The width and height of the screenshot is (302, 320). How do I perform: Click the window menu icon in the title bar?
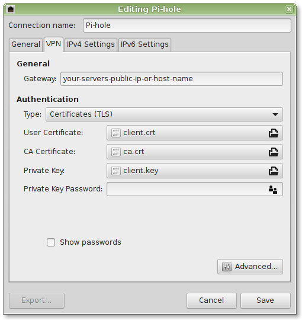click(11, 9)
